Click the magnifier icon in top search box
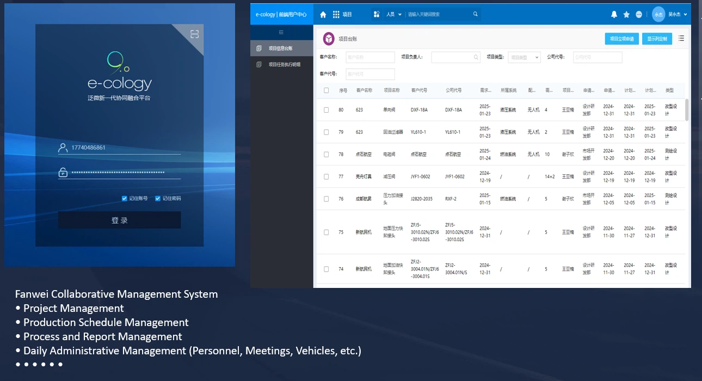702x381 pixels. (x=476, y=14)
